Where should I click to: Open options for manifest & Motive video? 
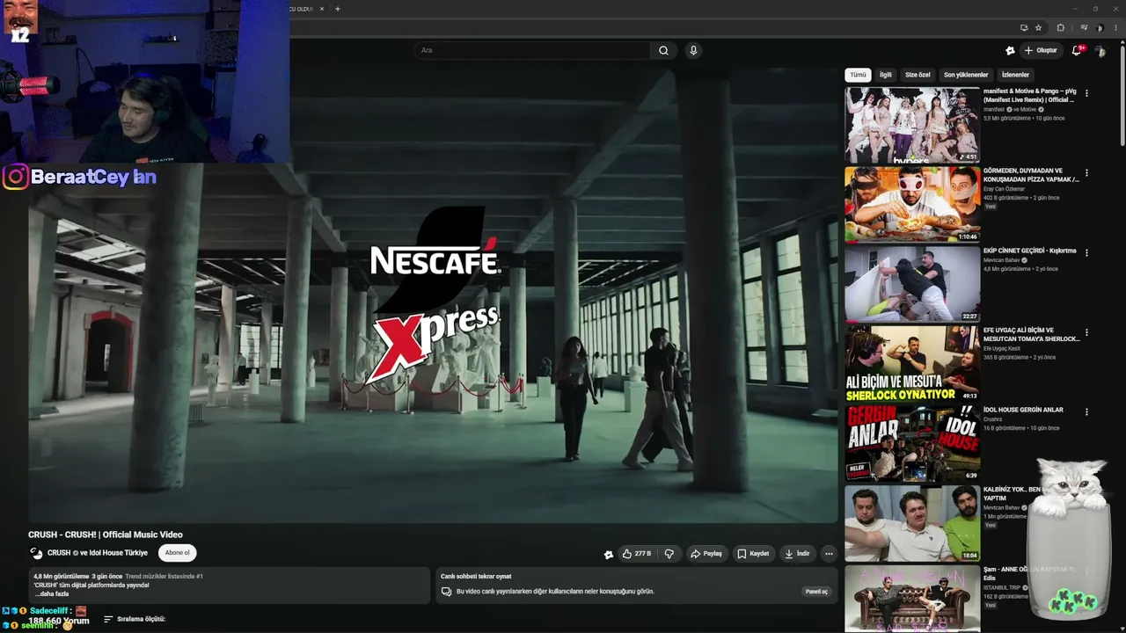[1086, 93]
